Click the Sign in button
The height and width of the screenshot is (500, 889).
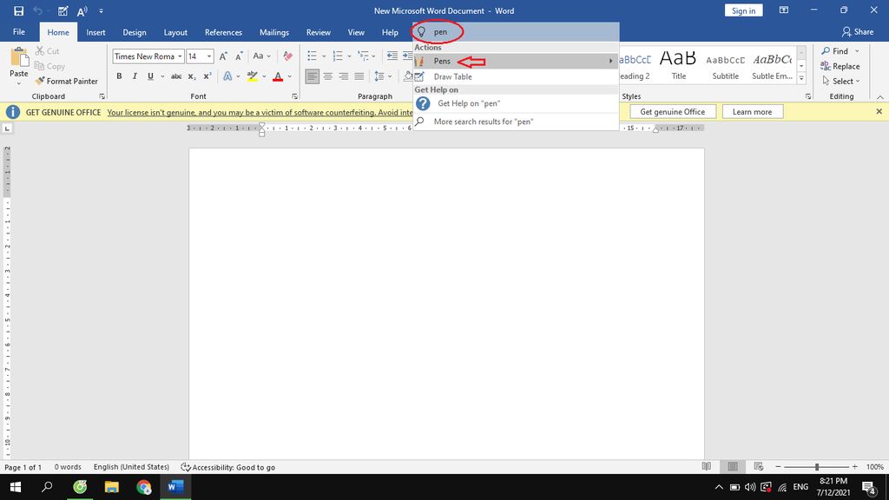[743, 10]
